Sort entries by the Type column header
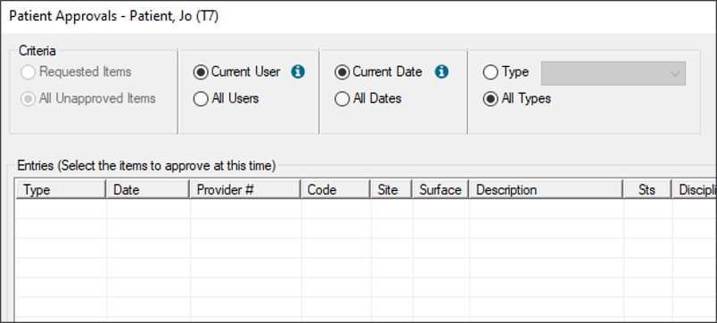Screen dimensions: 717x323 pyautogui.click(x=61, y=189)
